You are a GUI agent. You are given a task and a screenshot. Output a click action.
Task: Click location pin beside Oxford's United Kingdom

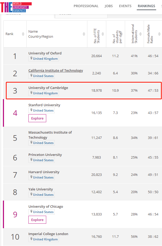coord(31,58)
